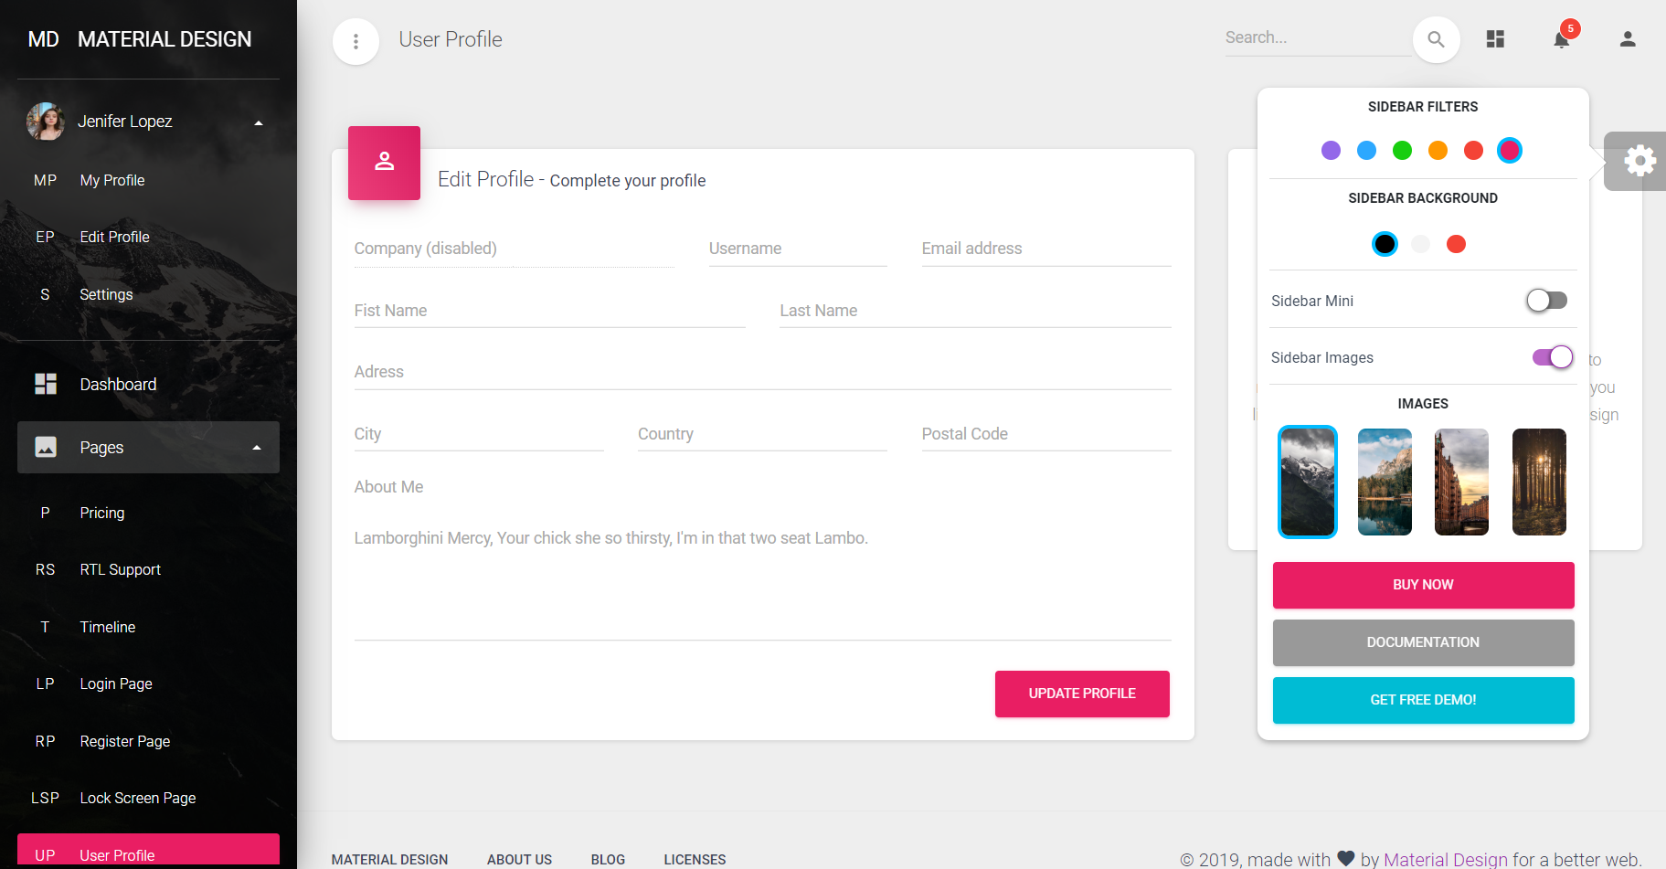Open the user account person icon

(1627, 39)
